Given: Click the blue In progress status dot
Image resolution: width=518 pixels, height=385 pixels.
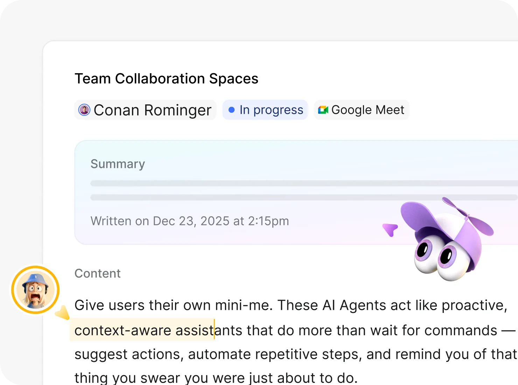Looking at the screenshot, I should pos(231,110).
